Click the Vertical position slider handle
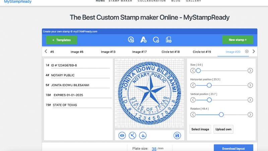 209,100
